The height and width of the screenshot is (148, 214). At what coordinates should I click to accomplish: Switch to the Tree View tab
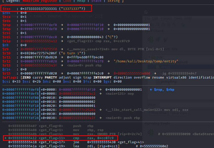click(x=158, y=113)
